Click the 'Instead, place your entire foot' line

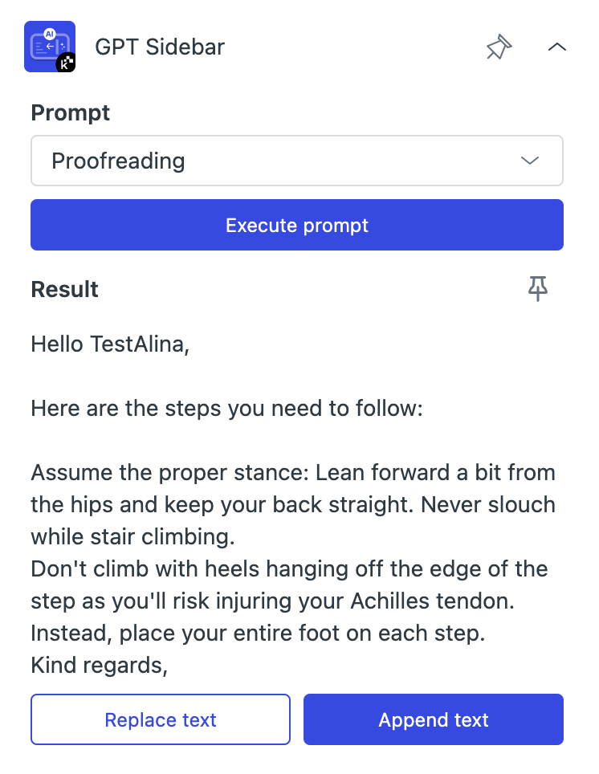pos(258,633)
